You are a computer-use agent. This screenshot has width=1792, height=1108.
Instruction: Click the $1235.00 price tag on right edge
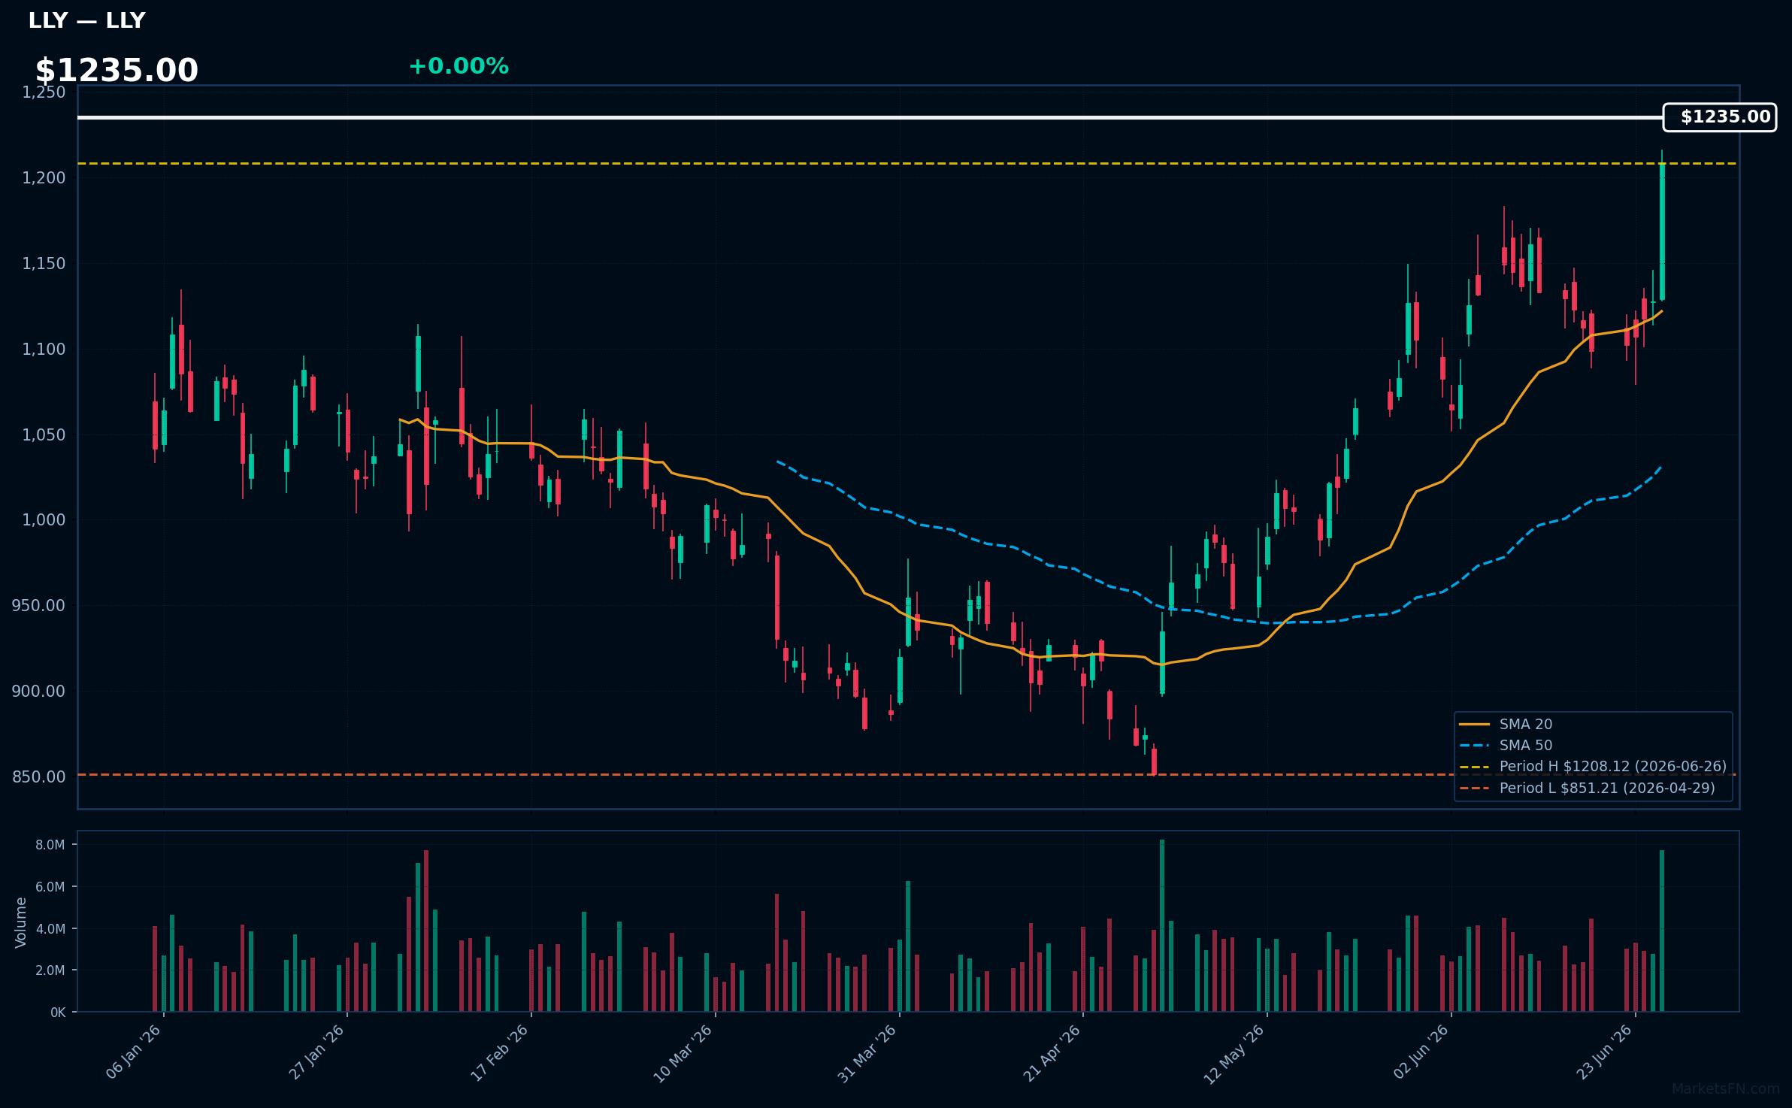click(1720, 117)
